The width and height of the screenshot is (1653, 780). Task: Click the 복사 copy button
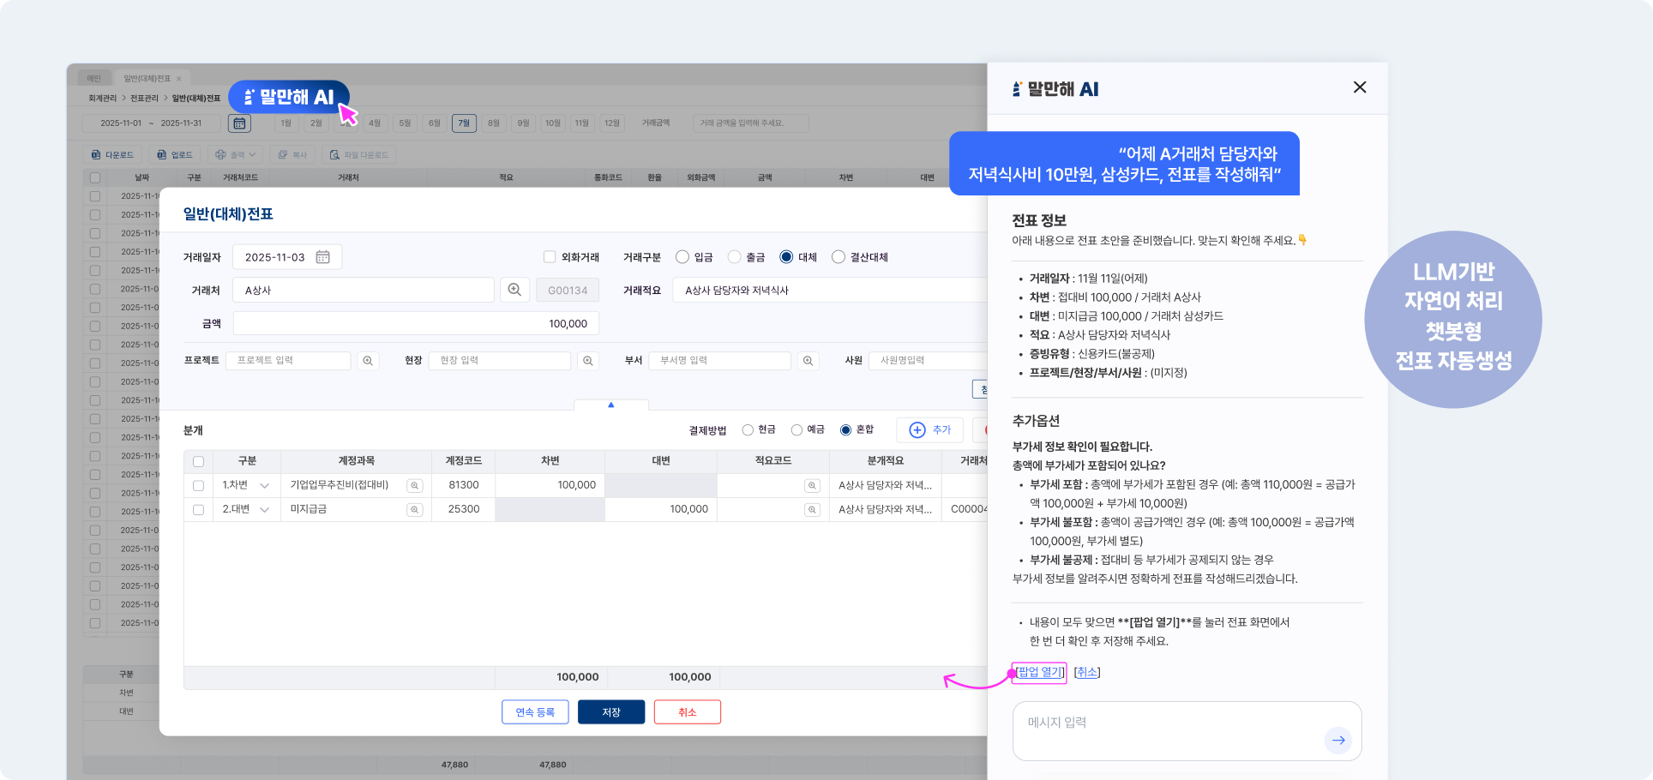[x=292, y=155]
